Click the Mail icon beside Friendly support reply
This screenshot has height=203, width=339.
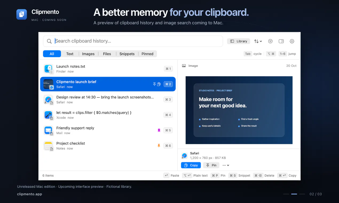tap(48, 130)
